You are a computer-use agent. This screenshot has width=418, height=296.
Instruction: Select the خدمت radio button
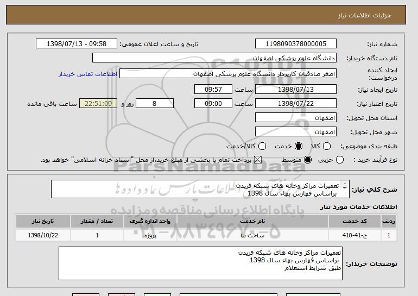point(299,146)
